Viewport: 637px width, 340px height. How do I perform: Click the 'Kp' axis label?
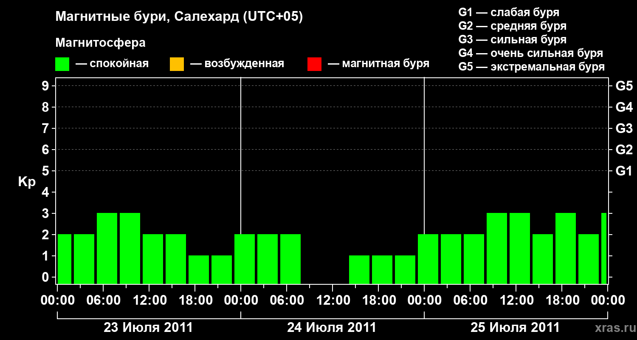(x=27, y=182)
